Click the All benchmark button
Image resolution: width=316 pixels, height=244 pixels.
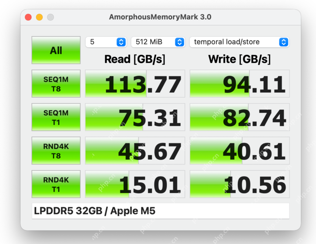point(56,50)
